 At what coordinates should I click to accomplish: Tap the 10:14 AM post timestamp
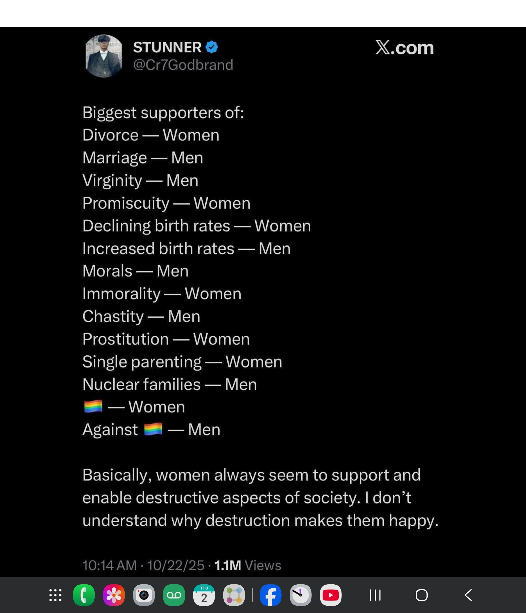pyautogui.click(x=109, y=565)
